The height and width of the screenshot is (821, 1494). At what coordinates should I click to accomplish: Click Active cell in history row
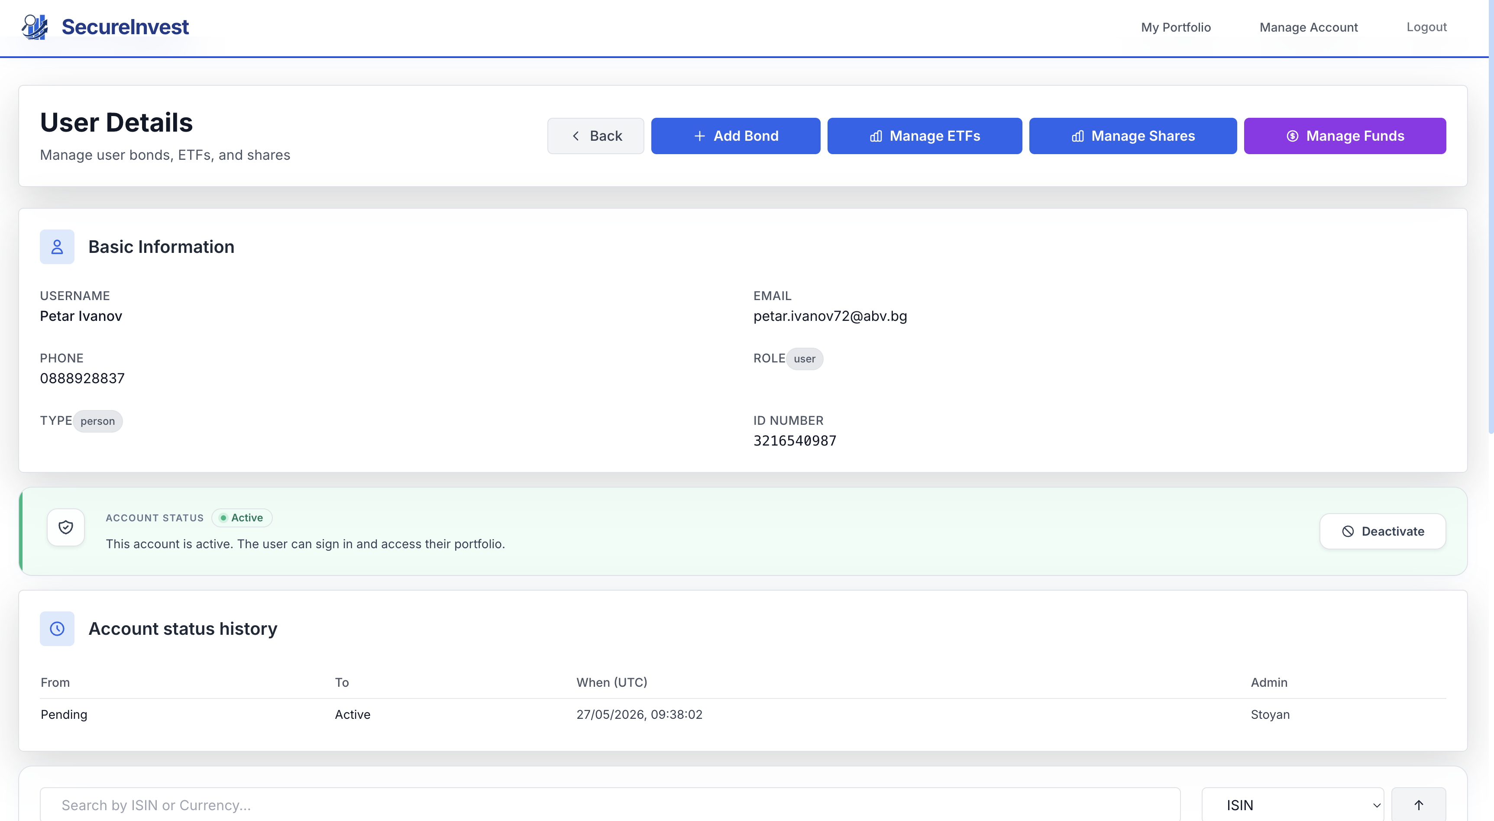[352, 714]
